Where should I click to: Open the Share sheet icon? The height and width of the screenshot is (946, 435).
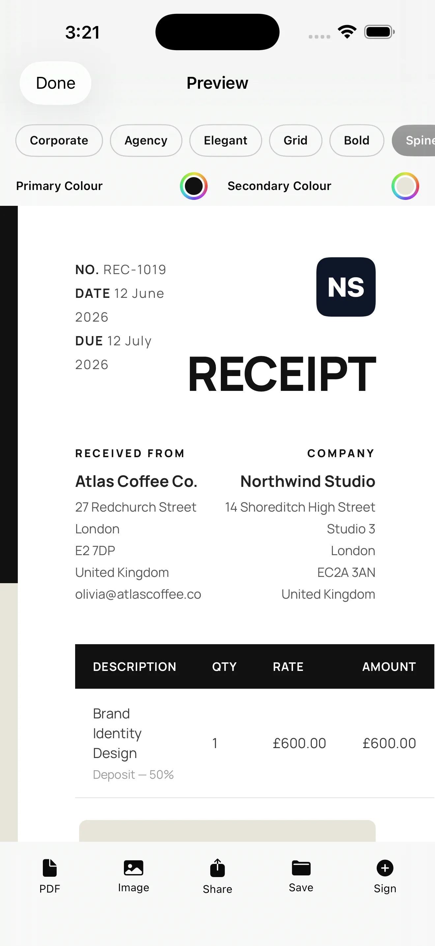[217, 868]
